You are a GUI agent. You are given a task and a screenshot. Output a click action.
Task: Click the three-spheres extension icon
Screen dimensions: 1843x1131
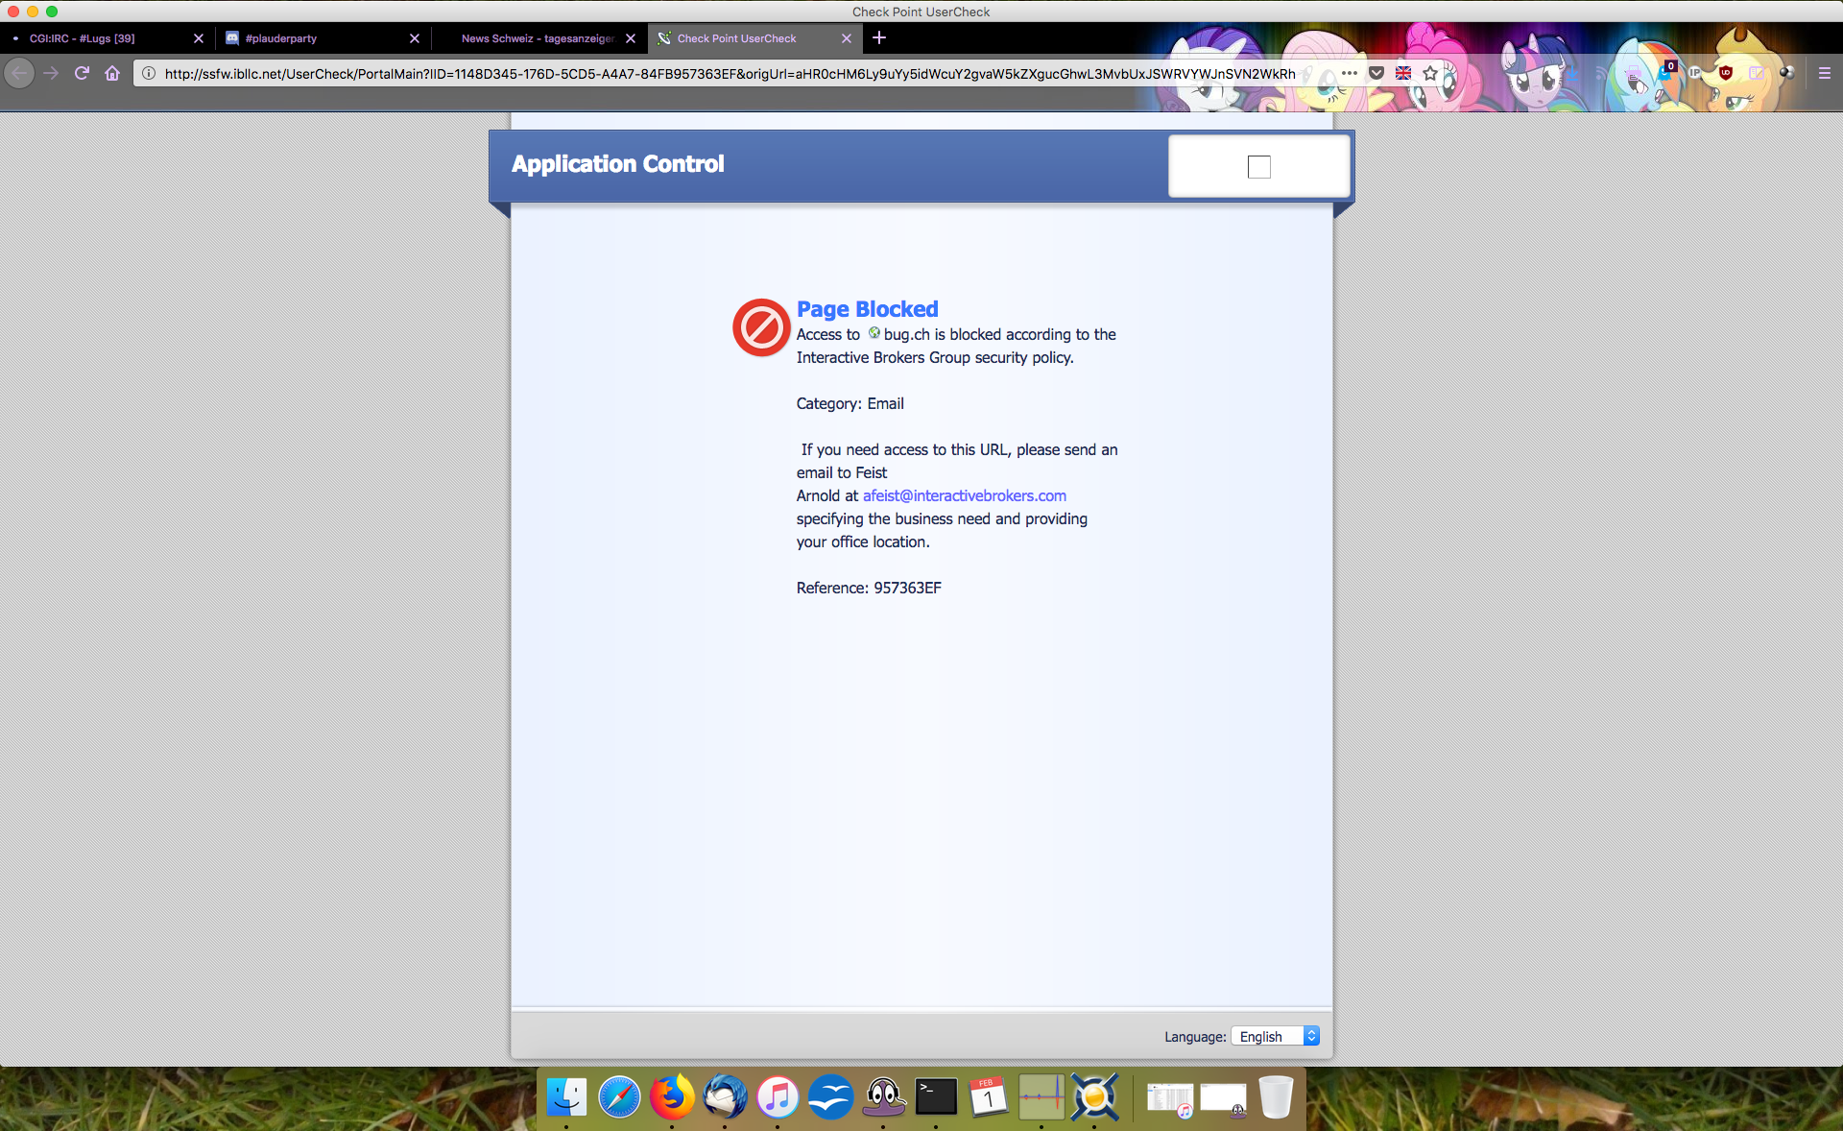point(1787,73)
